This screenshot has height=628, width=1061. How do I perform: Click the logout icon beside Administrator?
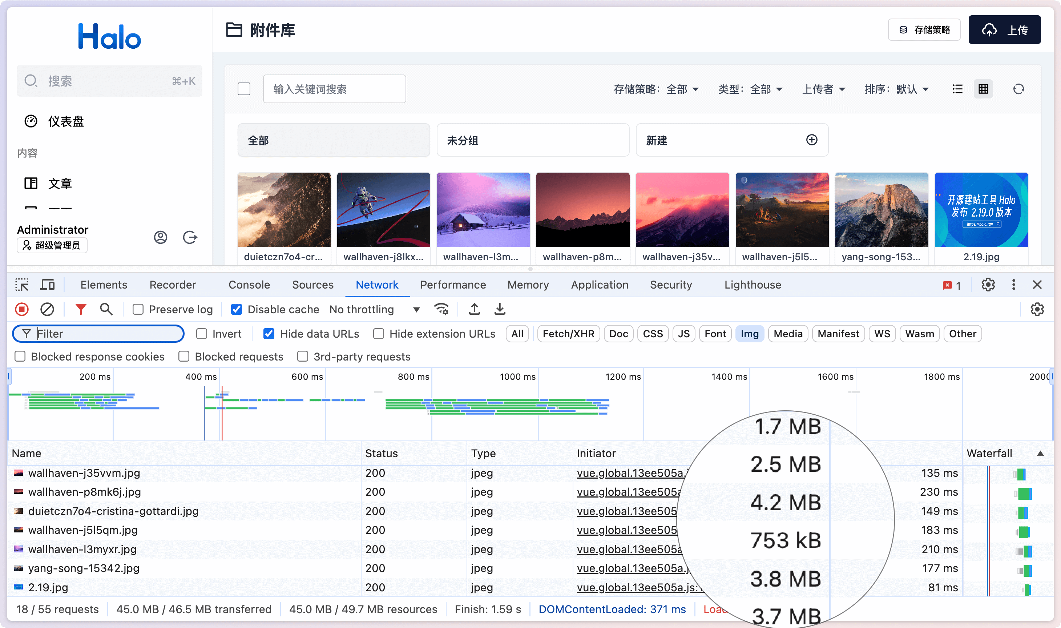[x=190, y=237]
